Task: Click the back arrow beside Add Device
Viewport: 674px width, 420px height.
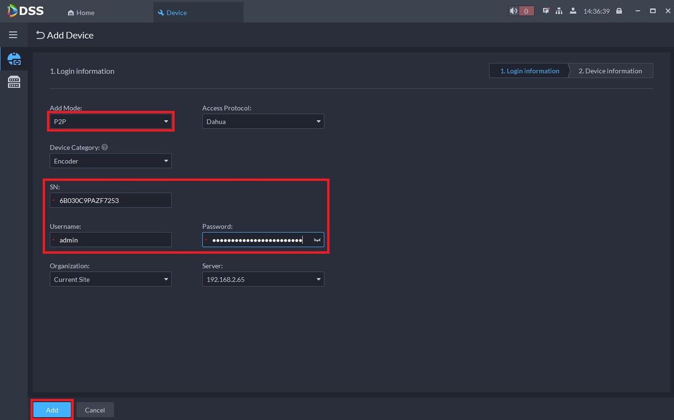Action: pyautogui.click(x=40, y=35)
